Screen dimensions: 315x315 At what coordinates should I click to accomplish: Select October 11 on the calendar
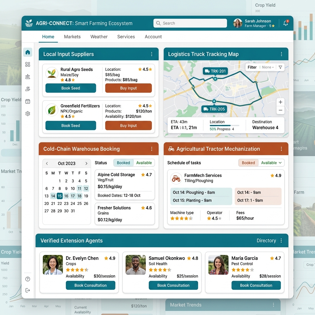(79, 189)
